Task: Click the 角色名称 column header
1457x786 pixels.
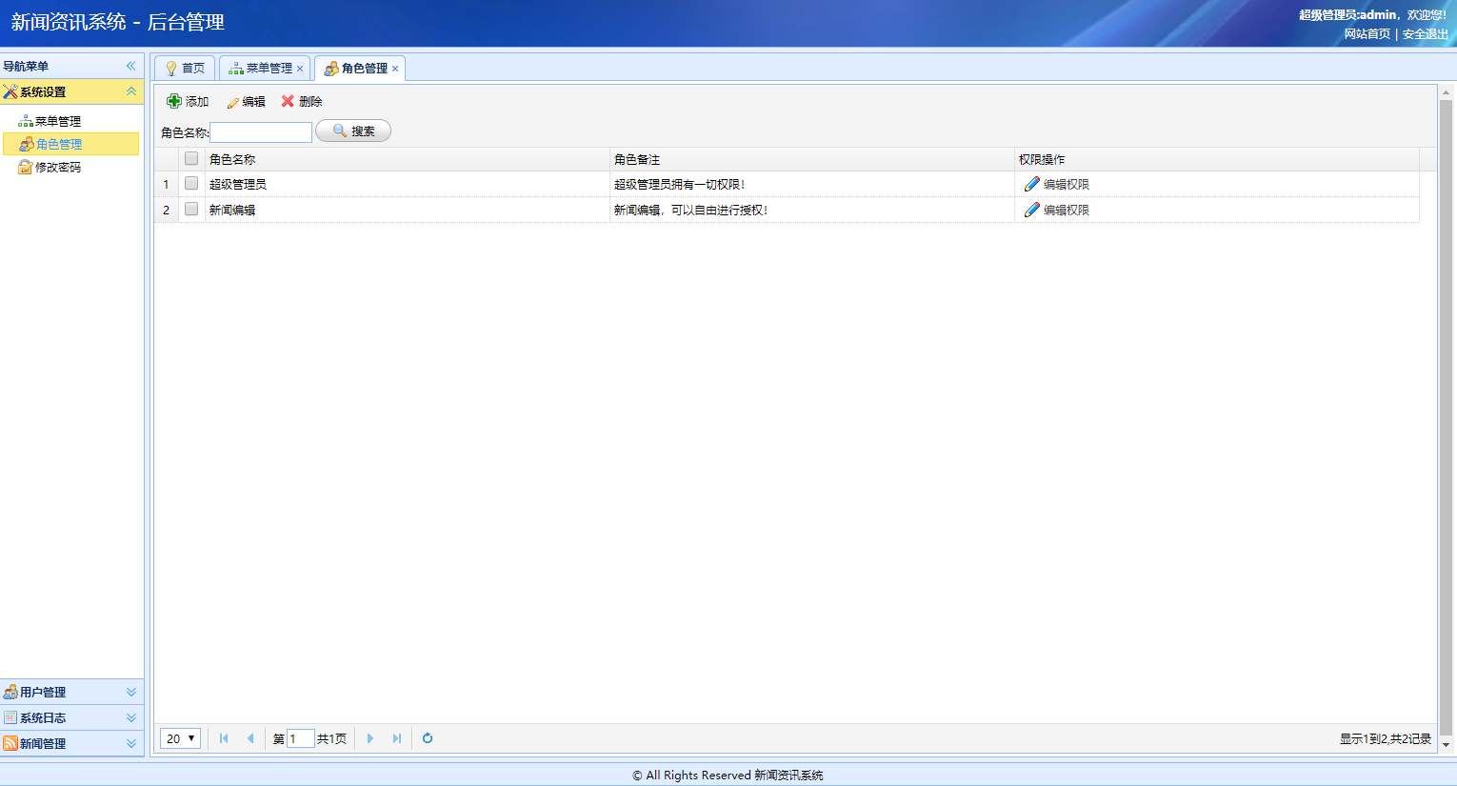Action: tap(407, 159)
